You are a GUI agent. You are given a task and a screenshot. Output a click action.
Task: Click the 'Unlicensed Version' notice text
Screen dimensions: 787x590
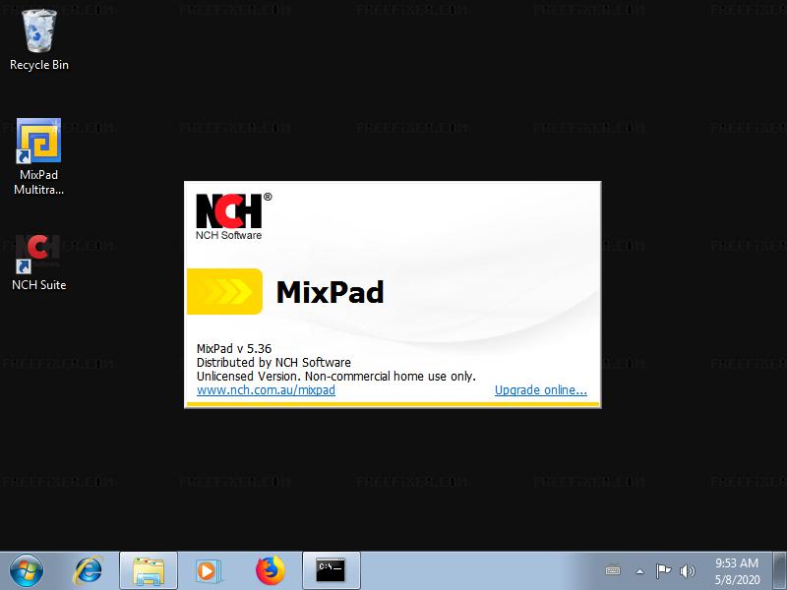335,376
